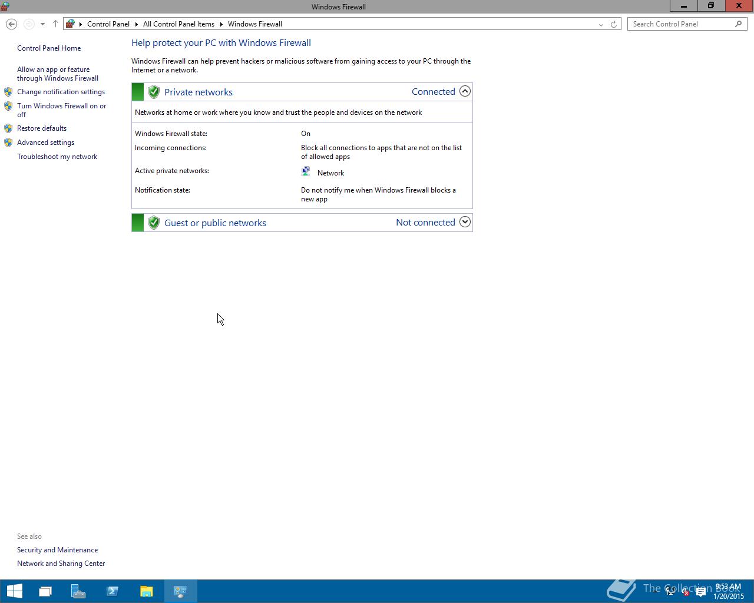
Task: Focus the Search Control Panel field
Action: tap(687, 24)
